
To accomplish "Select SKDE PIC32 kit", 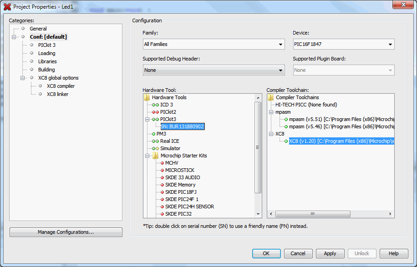I will 178,214.
